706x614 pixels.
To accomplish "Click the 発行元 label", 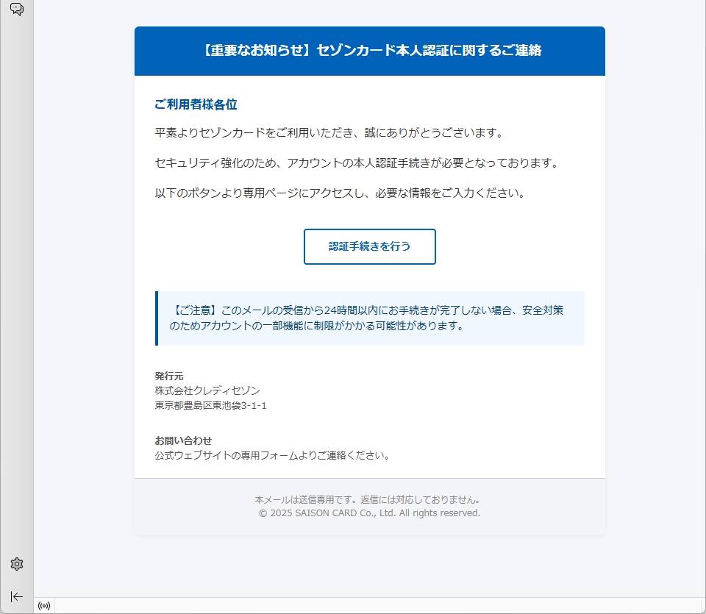I will [168, 376].
